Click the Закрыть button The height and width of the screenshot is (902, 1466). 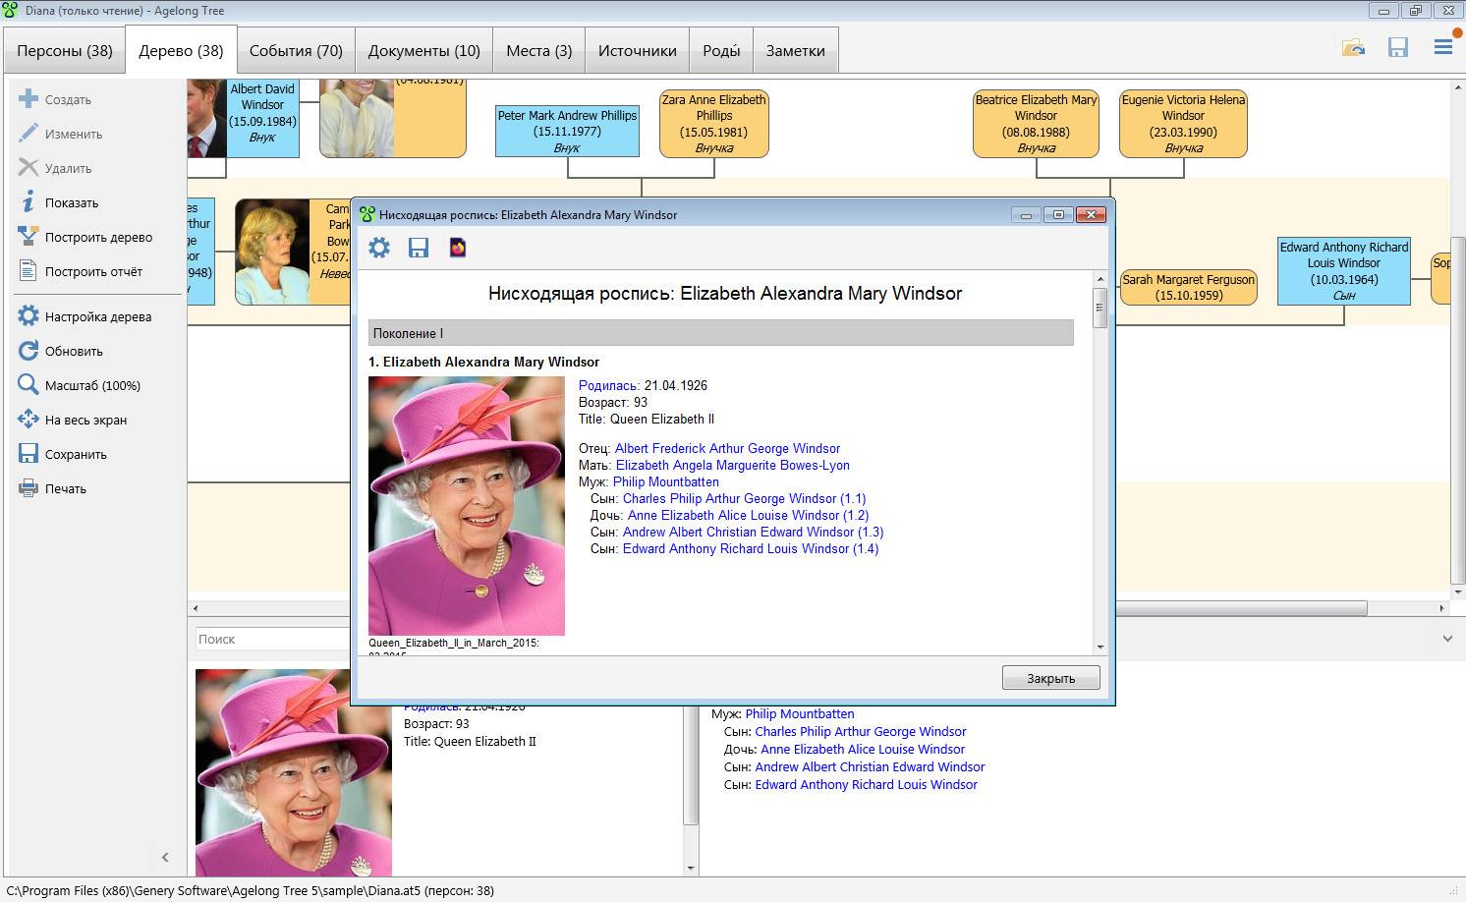[1050, 678]
